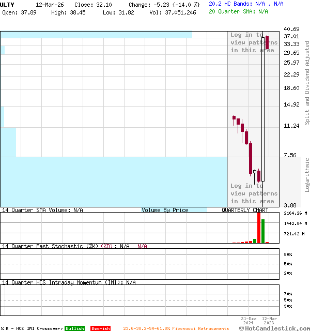The image size is (310, 331).
Task: Click the '31-Dec 2024' date axis label
Action: (249, 320)
